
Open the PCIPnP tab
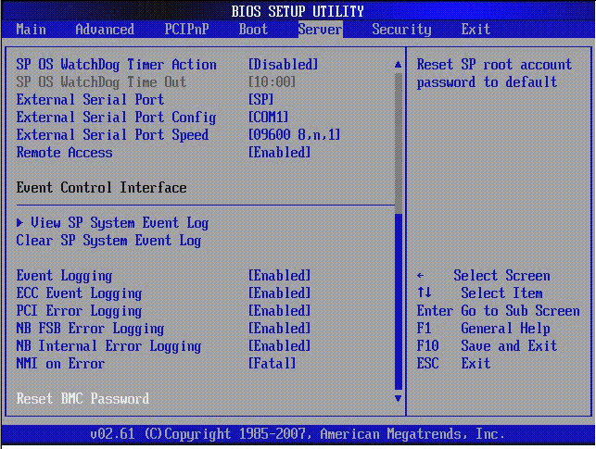[x=186, y=30]
